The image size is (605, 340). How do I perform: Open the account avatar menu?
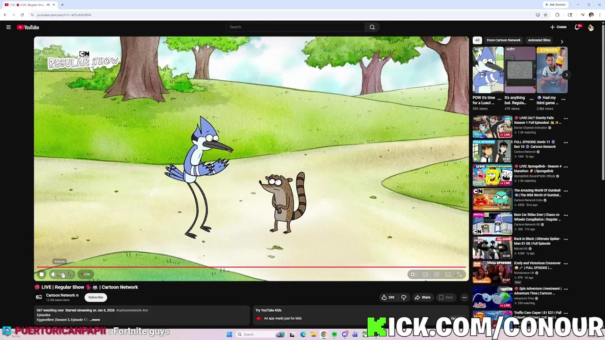(x=591, y=27)
